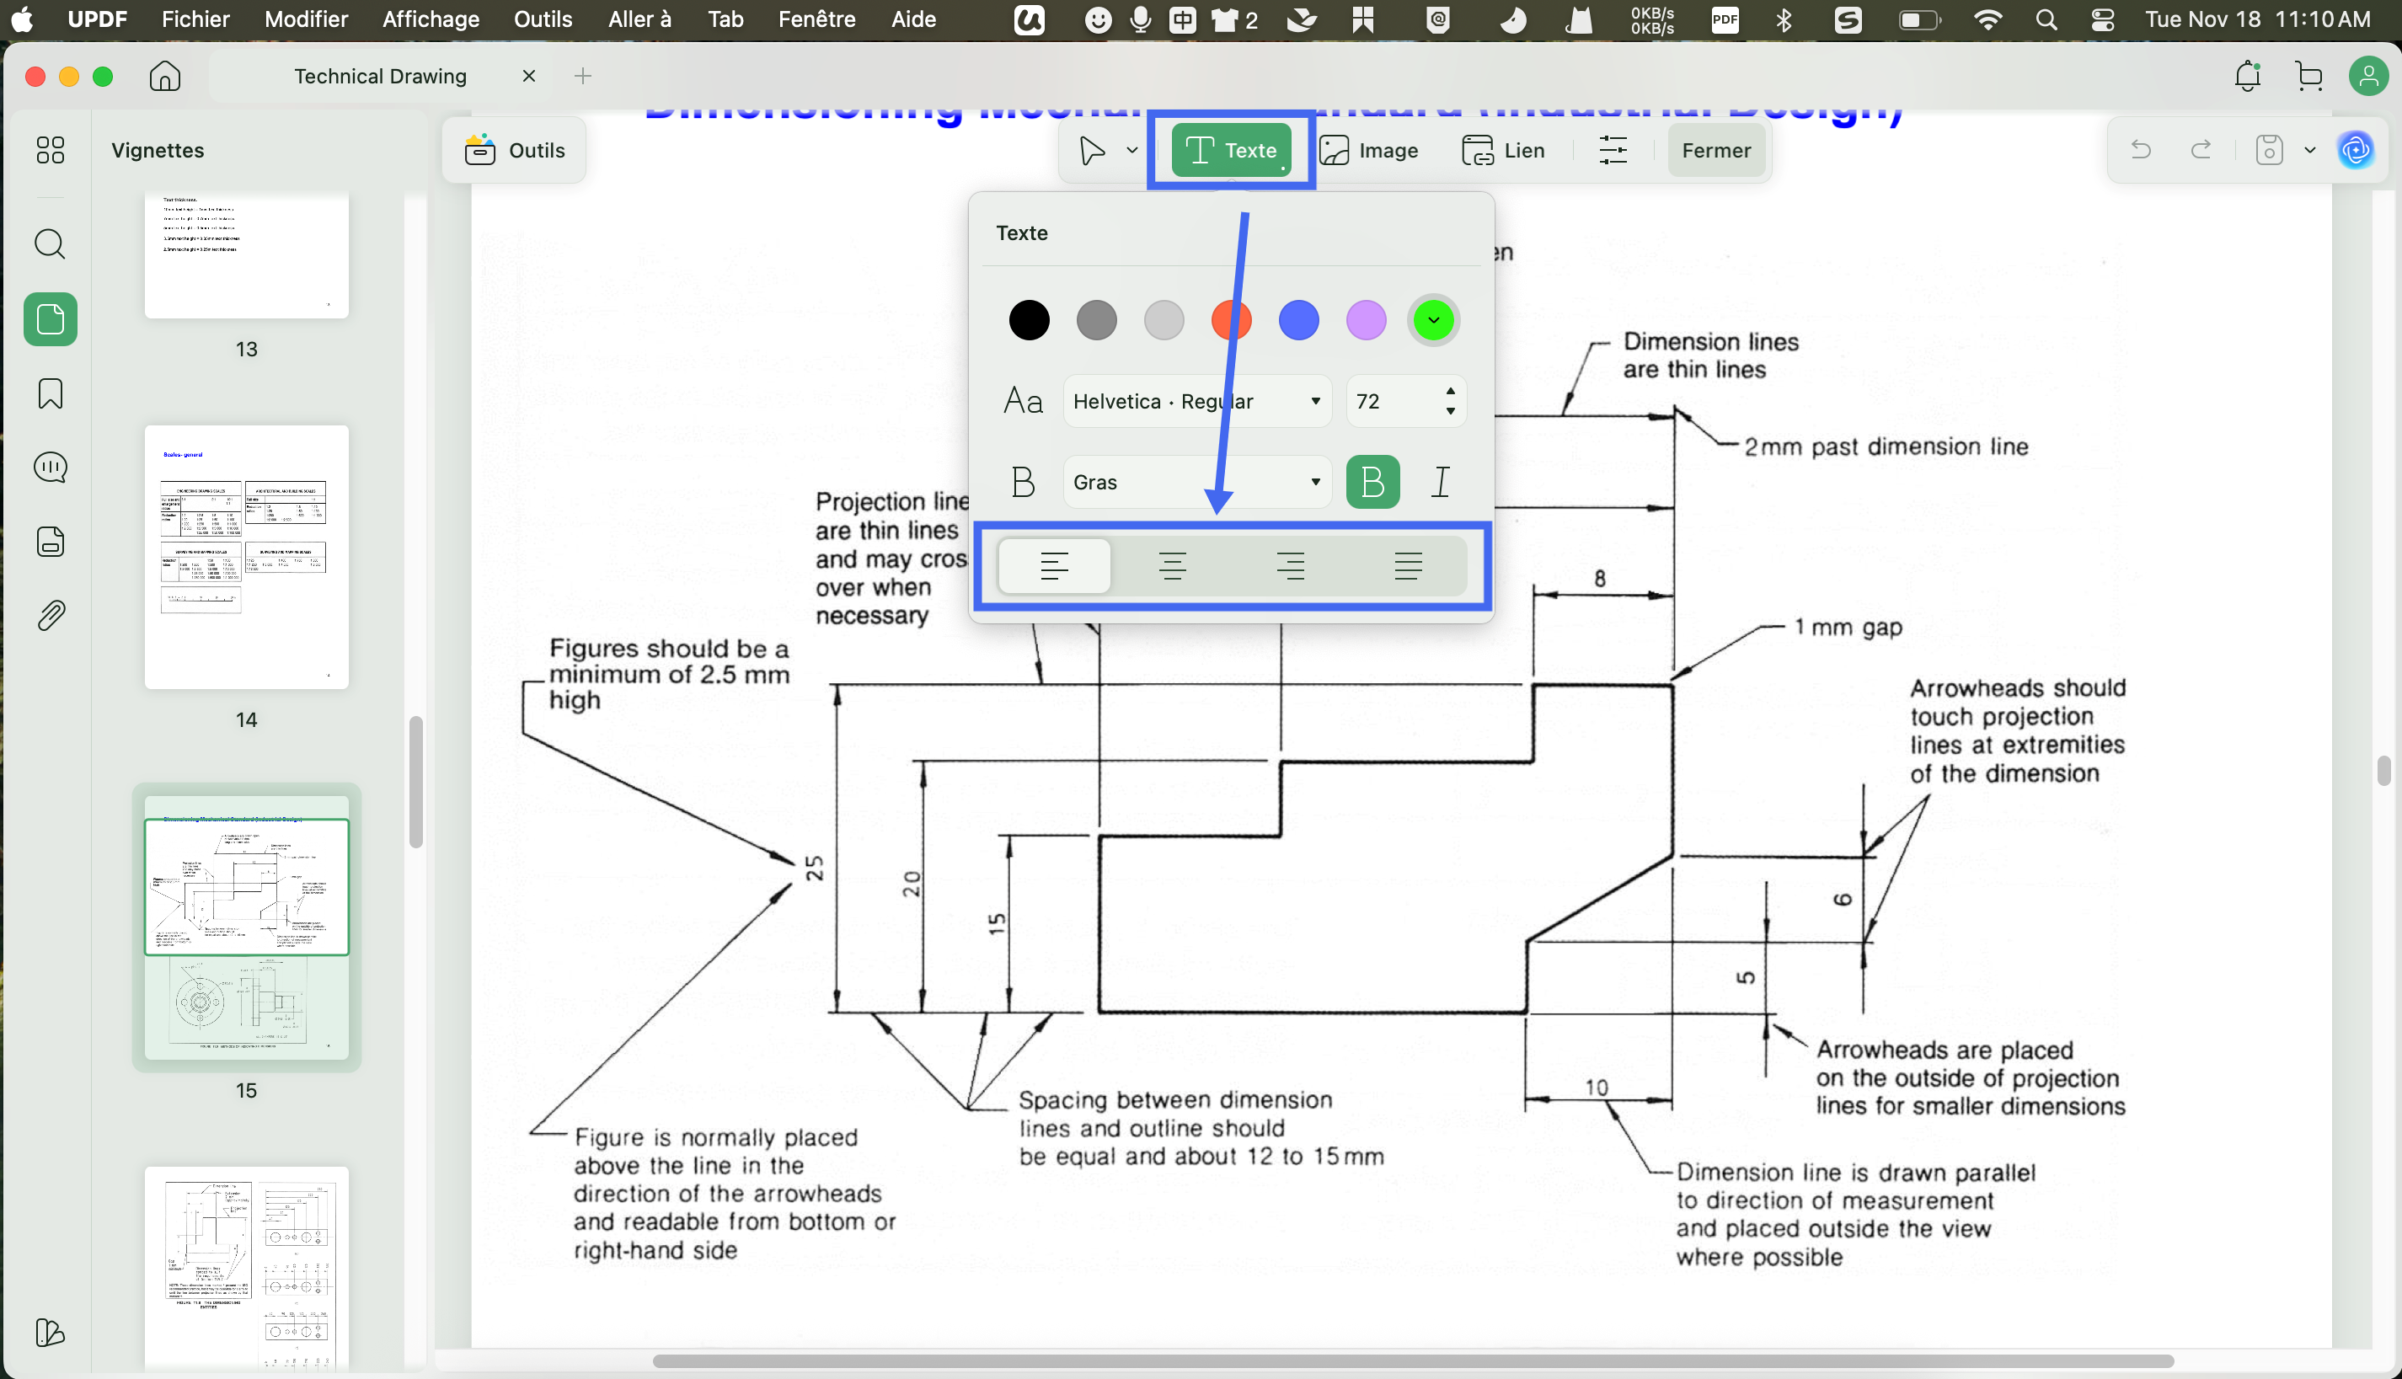The width and height of the screenshot is (2402, 1379).
Task: Go to home screen icon
Action: pos(165,76)
